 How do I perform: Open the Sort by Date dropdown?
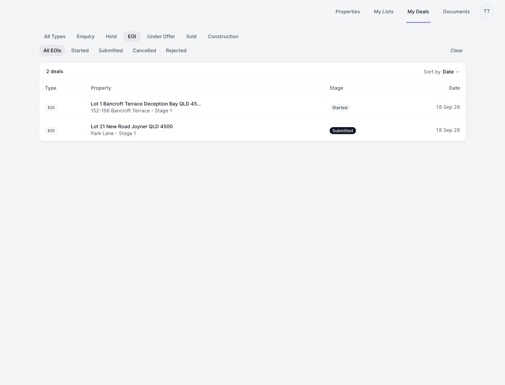click(441, 72)
